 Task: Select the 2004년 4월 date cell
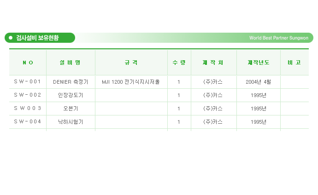pos(259,82)
